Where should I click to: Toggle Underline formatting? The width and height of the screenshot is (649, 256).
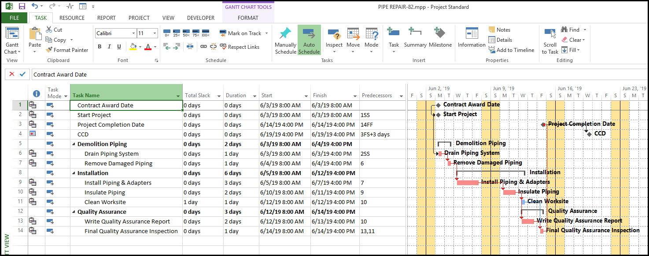point(119,47)
